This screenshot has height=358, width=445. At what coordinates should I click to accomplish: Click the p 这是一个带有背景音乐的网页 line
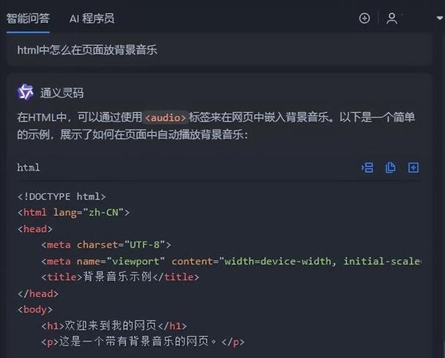[143, 342]
